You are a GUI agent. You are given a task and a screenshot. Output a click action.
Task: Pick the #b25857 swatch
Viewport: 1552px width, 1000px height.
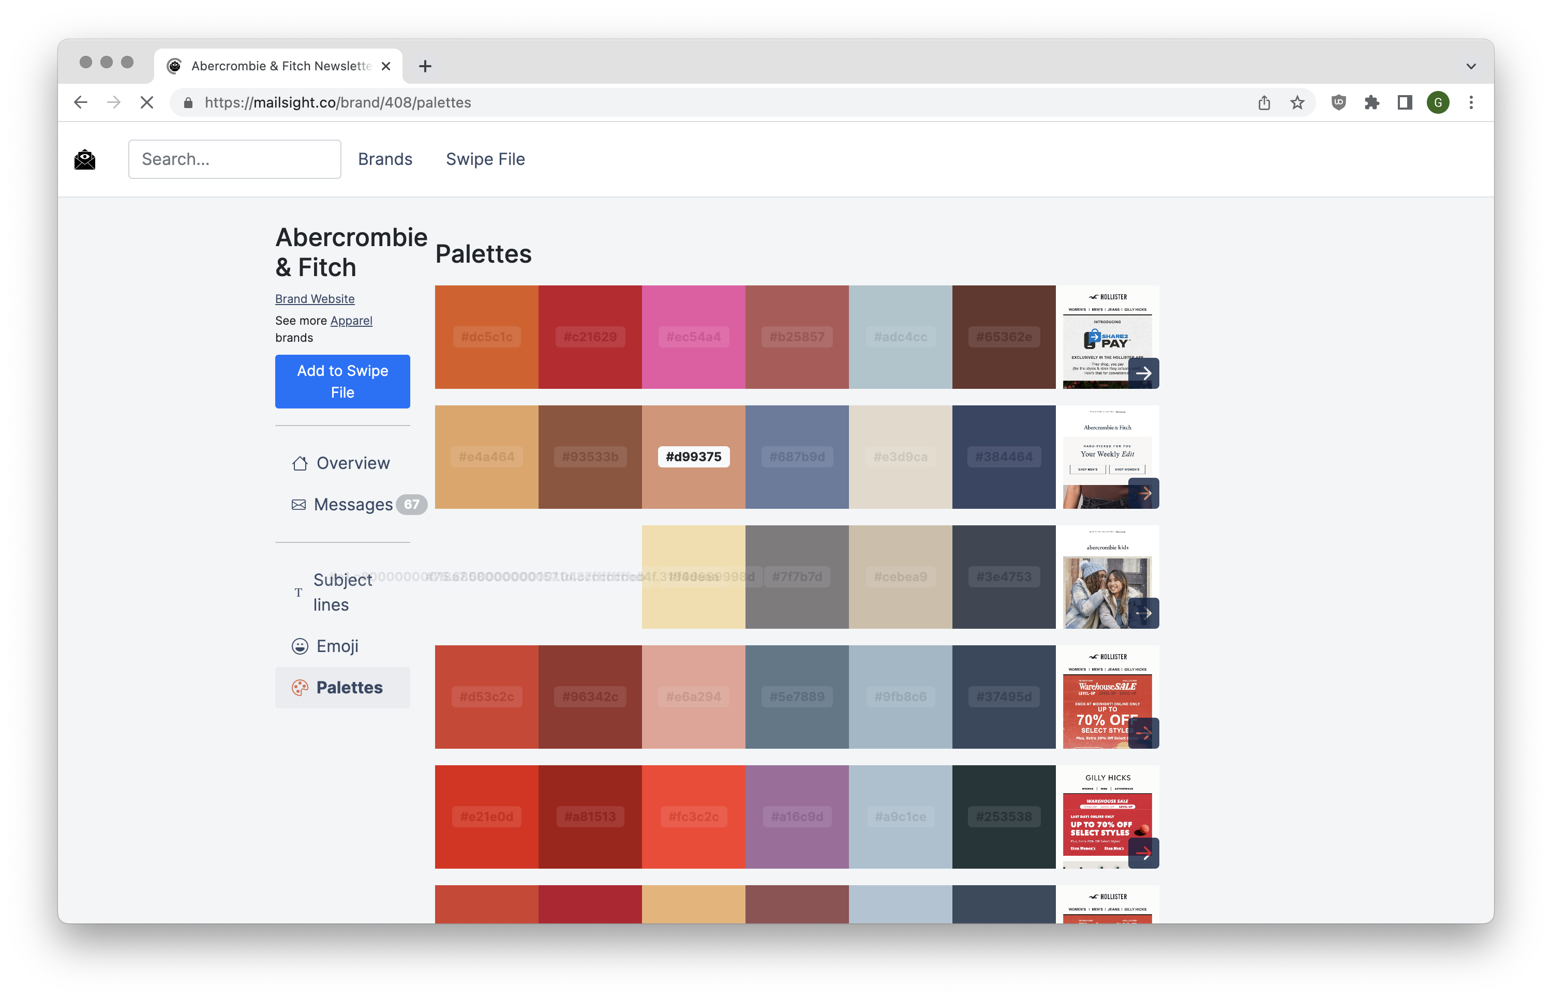[x=797, y=337]
